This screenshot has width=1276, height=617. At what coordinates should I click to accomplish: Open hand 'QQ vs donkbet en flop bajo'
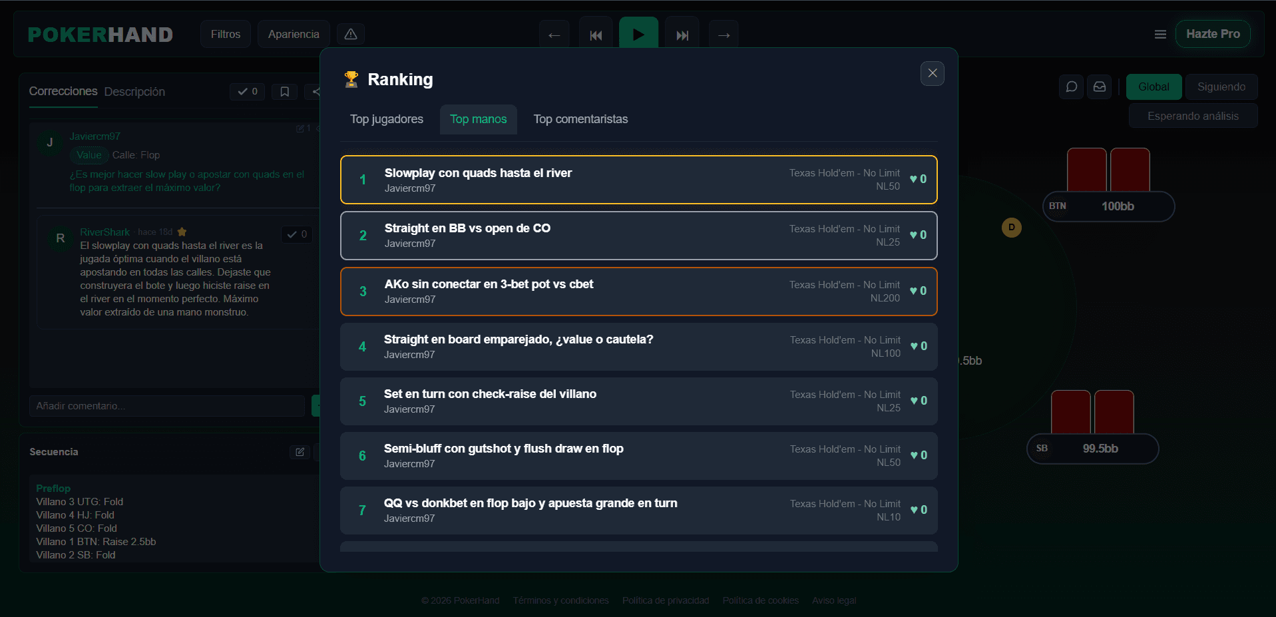pyautogui.click(x=638, y=511)
